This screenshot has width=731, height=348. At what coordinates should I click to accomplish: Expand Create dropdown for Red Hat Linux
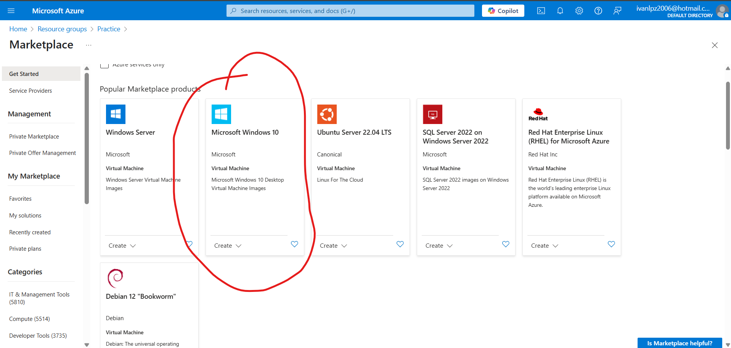tap(545, 246)
